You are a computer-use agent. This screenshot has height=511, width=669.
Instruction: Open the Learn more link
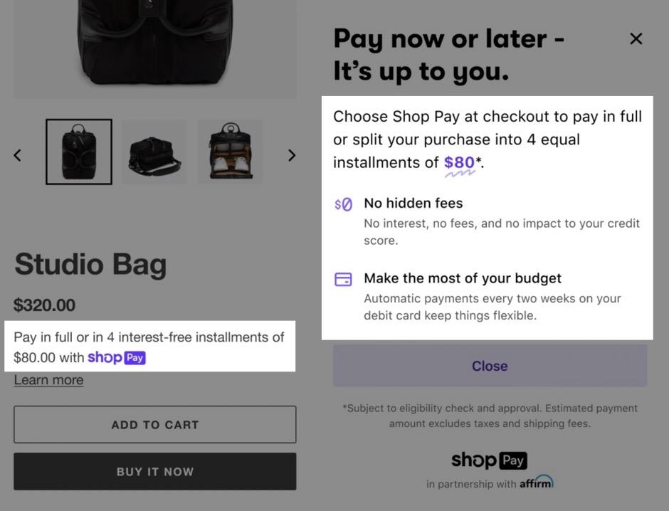click(x=48, y=380)
